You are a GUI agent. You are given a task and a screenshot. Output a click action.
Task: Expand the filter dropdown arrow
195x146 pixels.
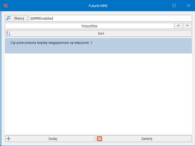point(187,26)
